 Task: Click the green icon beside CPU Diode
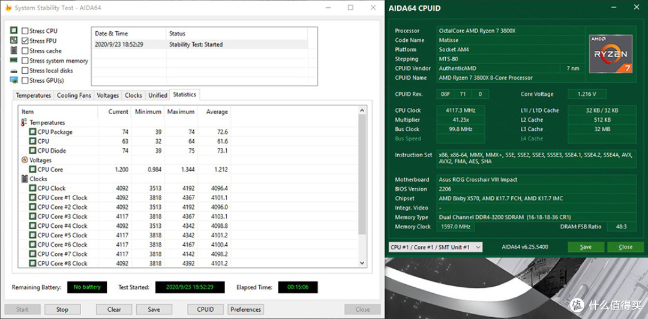pos(32,151)
